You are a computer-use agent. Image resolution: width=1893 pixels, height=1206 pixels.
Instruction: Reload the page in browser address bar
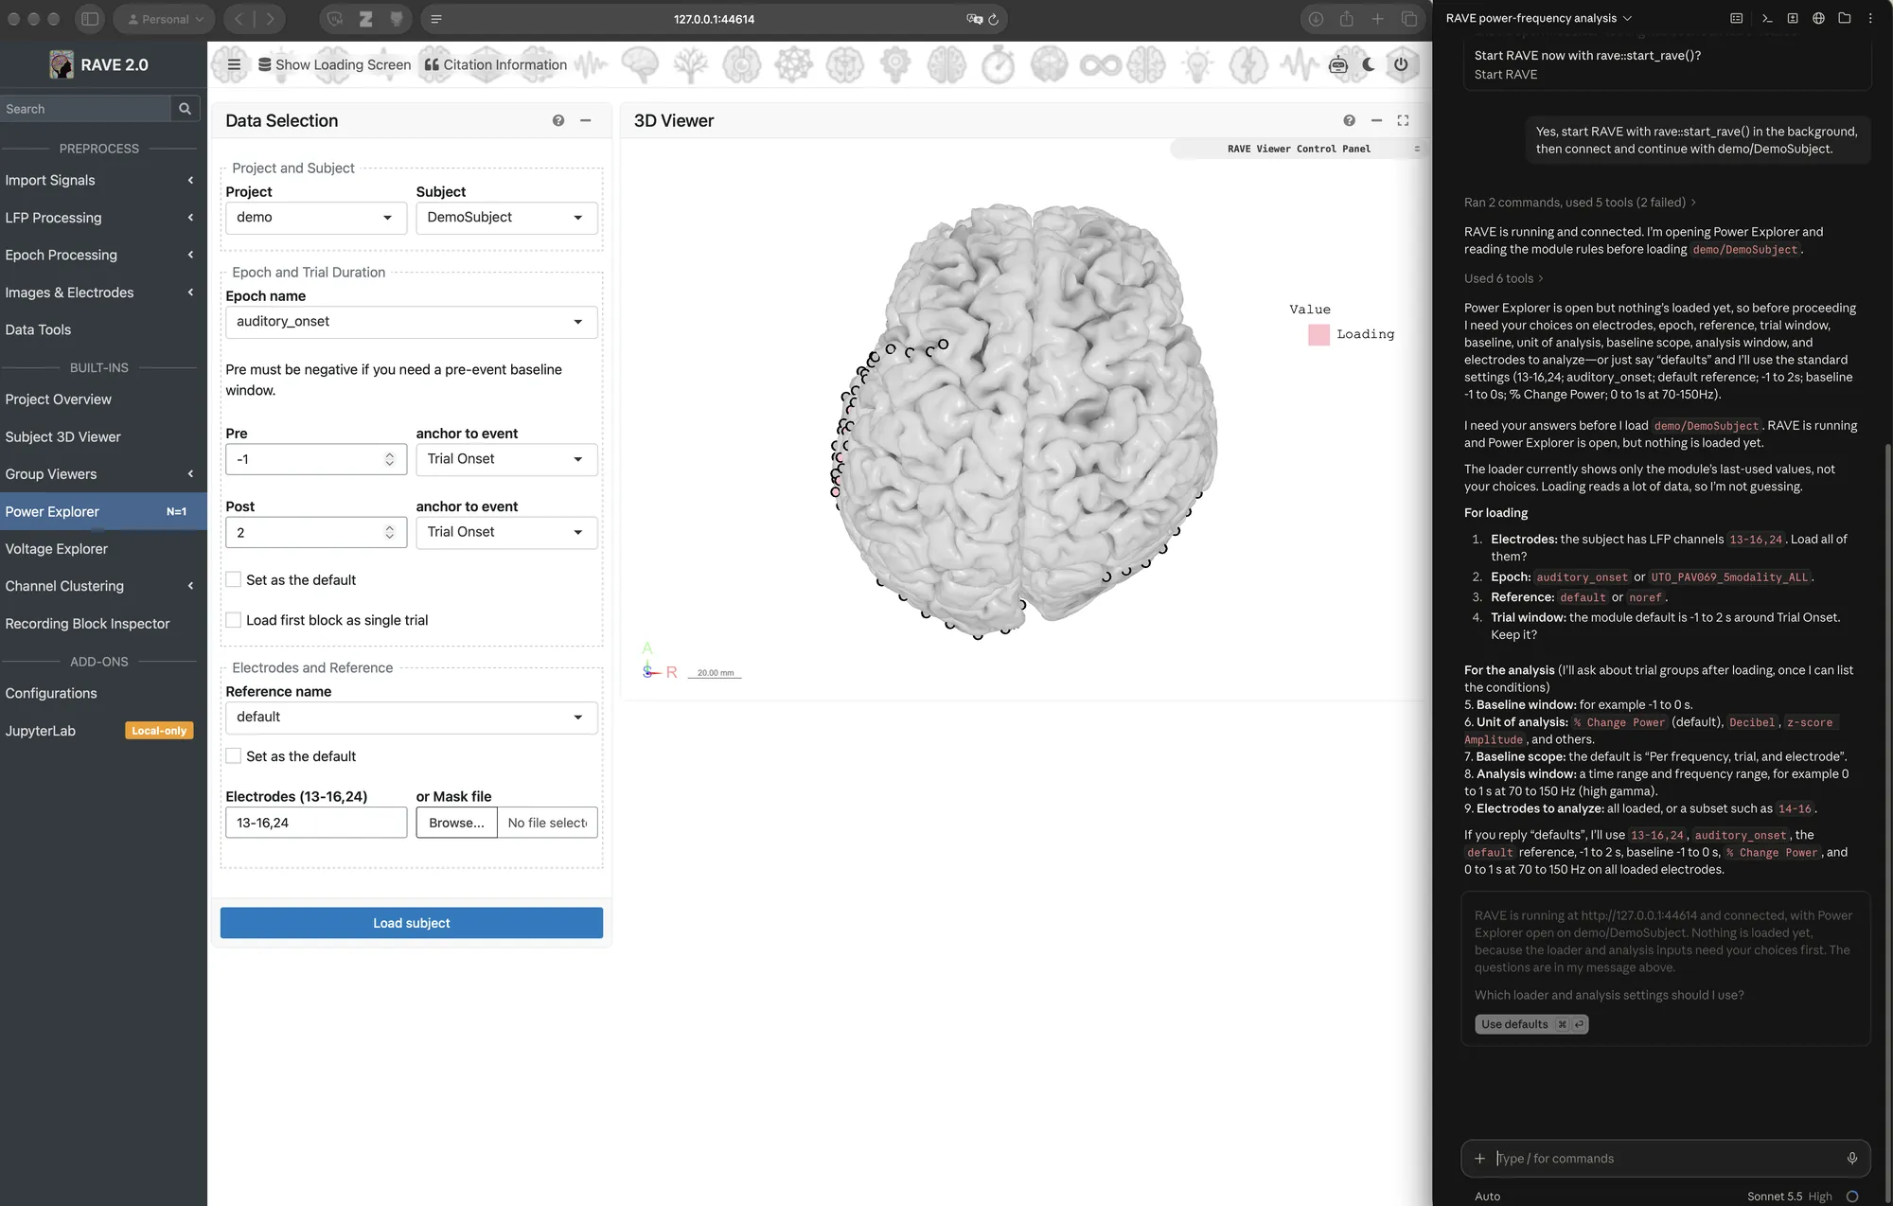(x=993, y=19)
